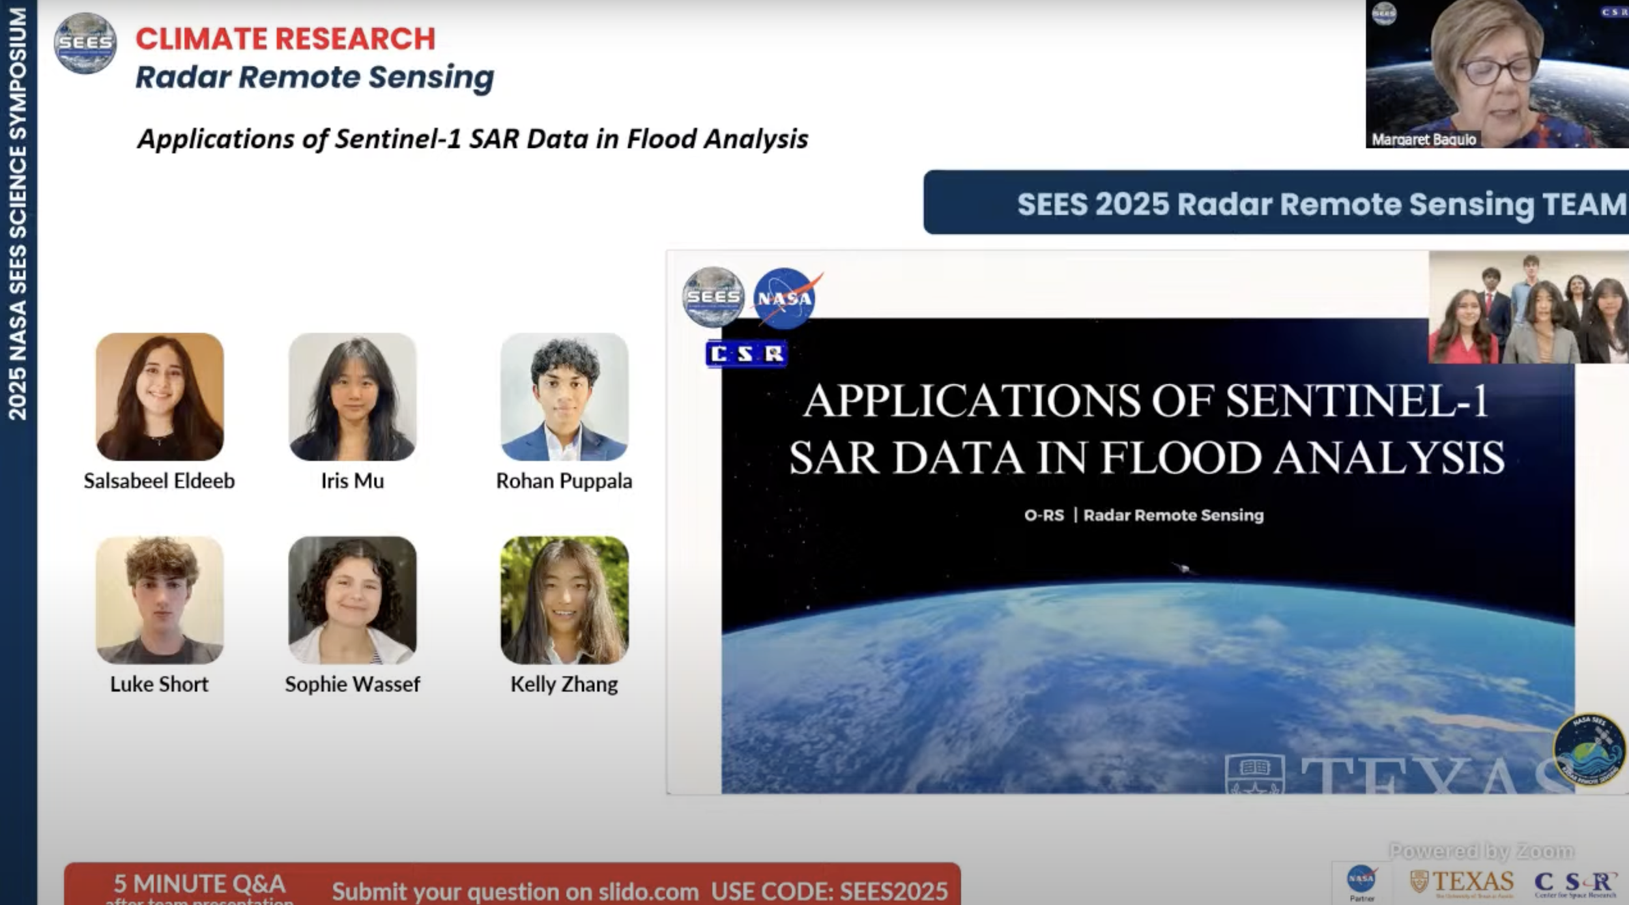Click the team group photo on the slide
The width and height of the screenshot is (1629, 905).
(1529, 308)
